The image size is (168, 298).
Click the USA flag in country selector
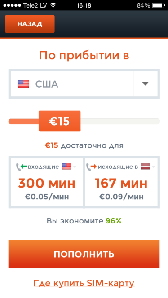click(x=23, y=84)
